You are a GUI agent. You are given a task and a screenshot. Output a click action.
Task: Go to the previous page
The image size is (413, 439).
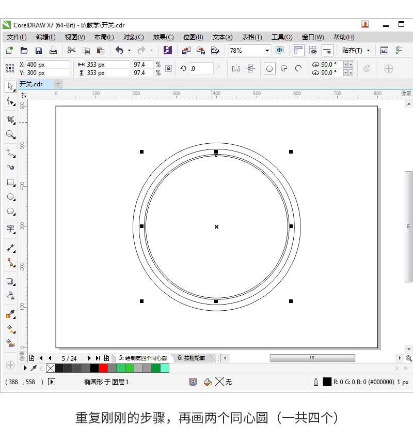click(x=50, y=358)
